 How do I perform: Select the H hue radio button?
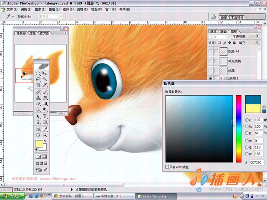tap(246, 120)
